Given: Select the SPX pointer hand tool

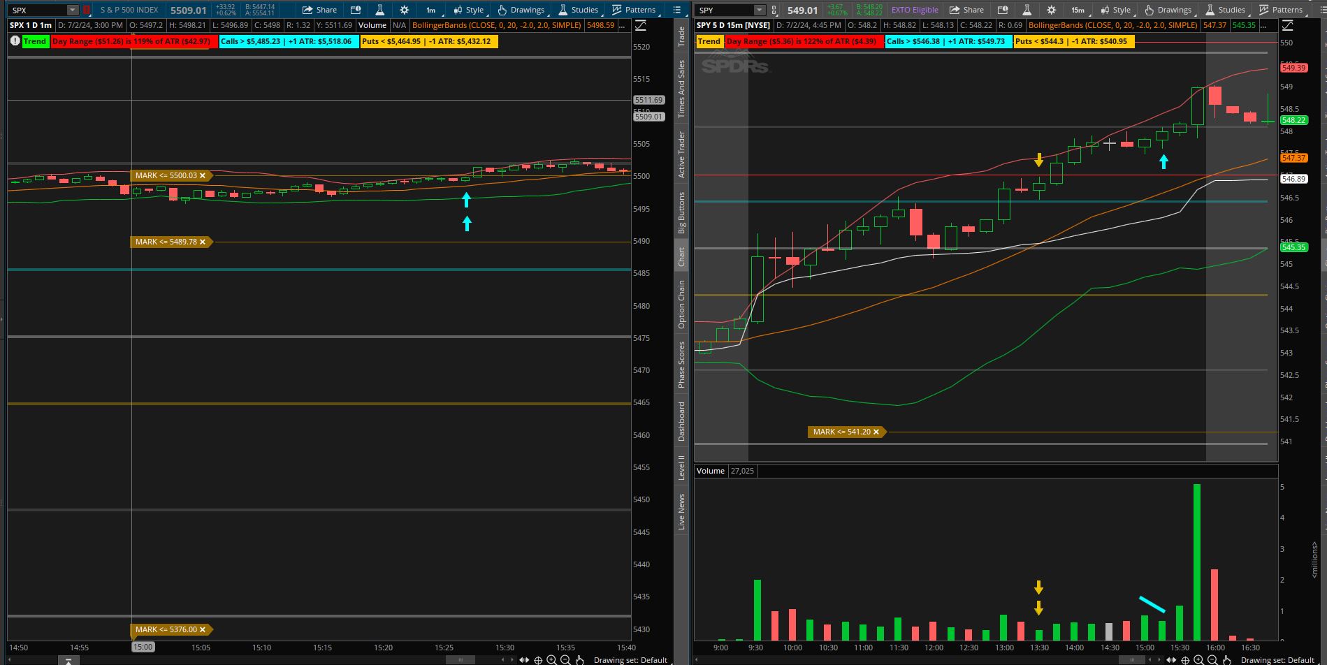Looking at the screenshot, I should pos(580,660).
